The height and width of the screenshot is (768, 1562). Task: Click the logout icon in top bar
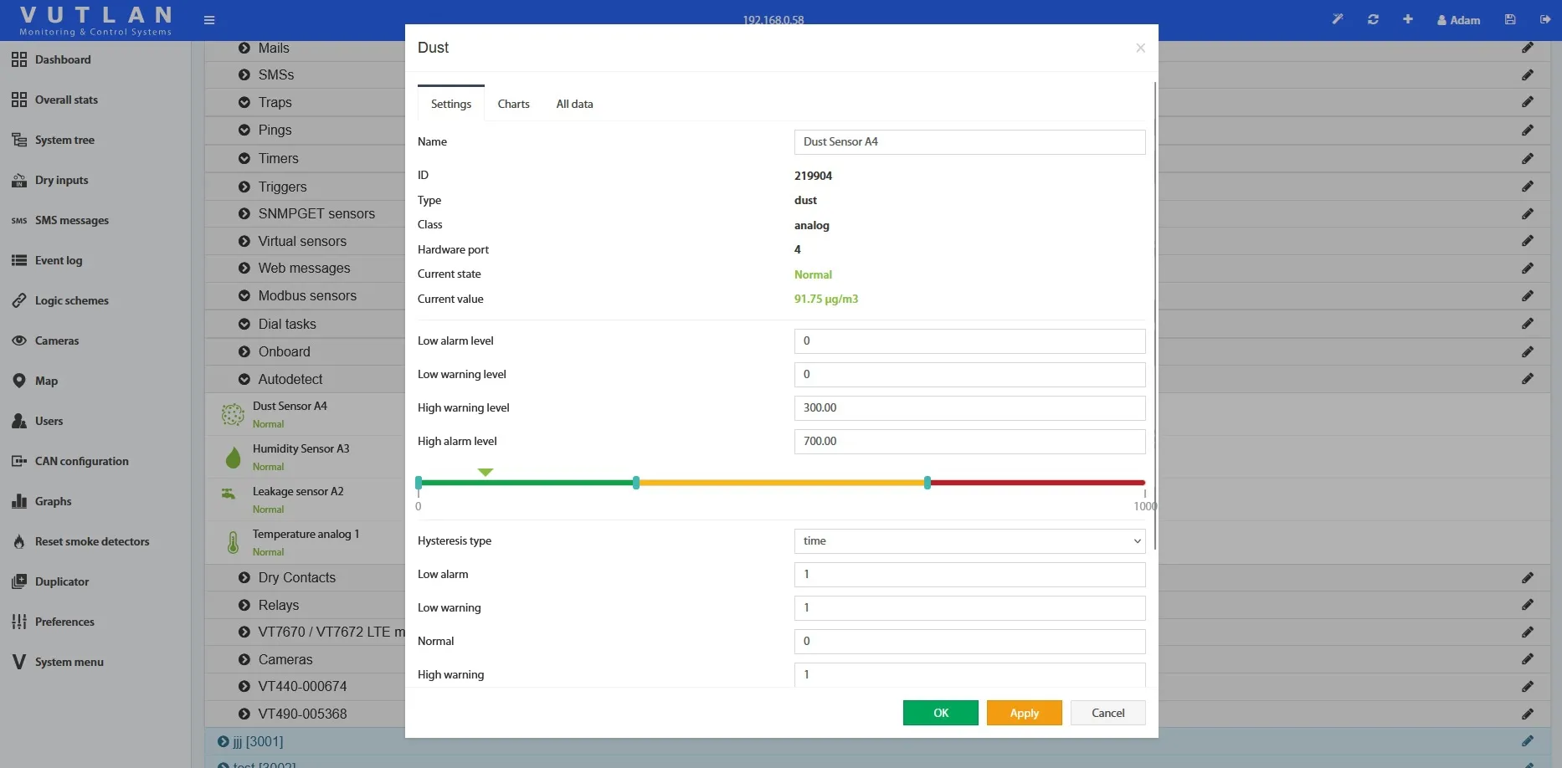click(x=1545, y=19)
